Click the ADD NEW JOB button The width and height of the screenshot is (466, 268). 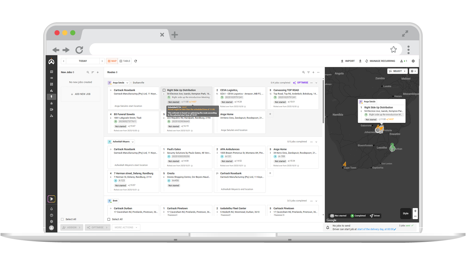81,94
